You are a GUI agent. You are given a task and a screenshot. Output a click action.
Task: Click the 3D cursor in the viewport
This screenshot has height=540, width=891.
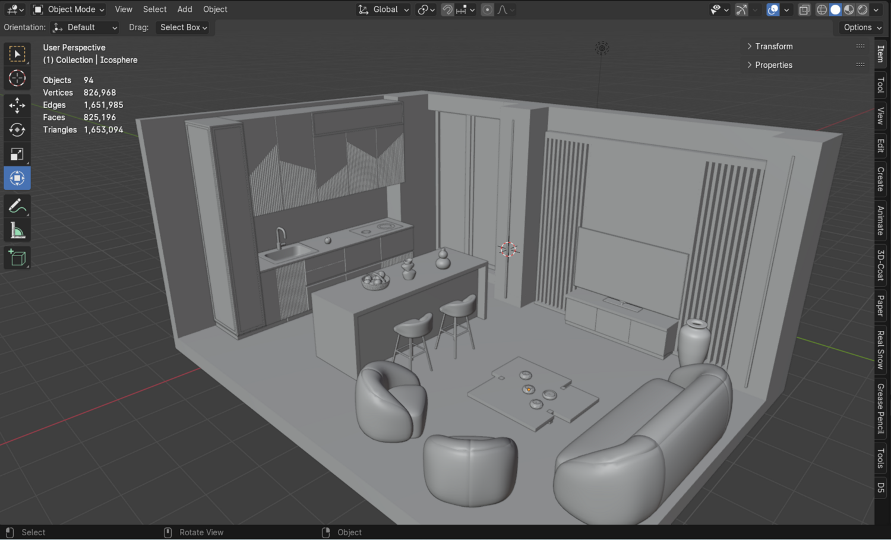pyautogui.click(x=508, y=249)
